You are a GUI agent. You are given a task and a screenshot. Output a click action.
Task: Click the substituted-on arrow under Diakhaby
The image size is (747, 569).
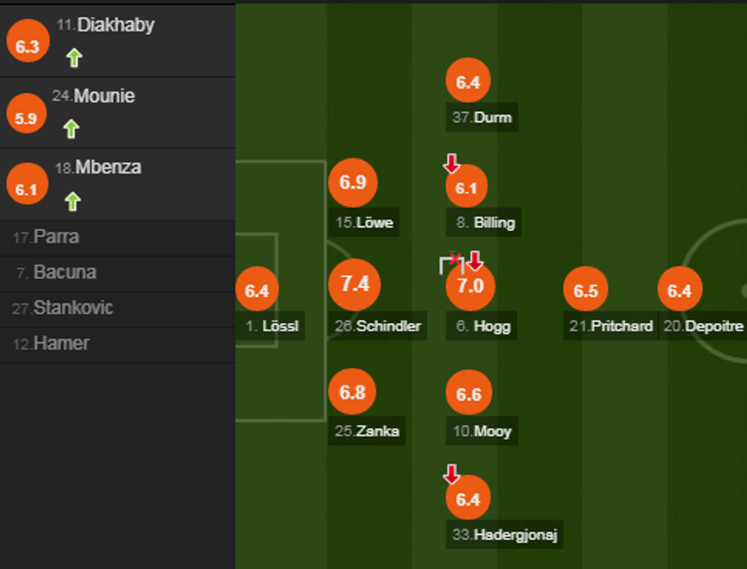[x=73, y=58]
